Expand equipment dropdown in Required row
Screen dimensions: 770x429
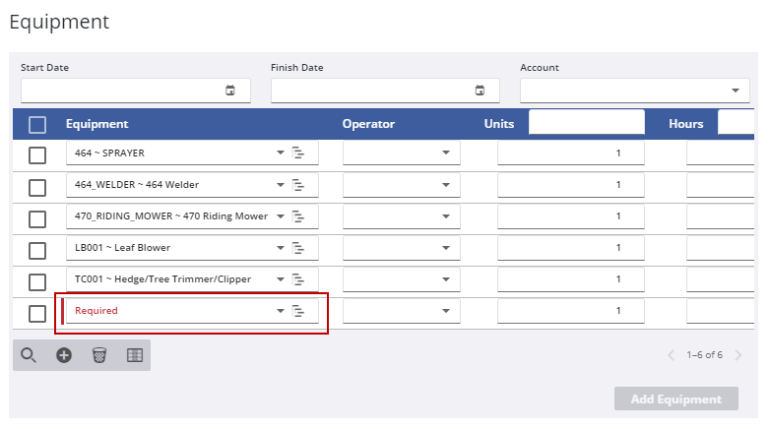click(x=281, y=311)
